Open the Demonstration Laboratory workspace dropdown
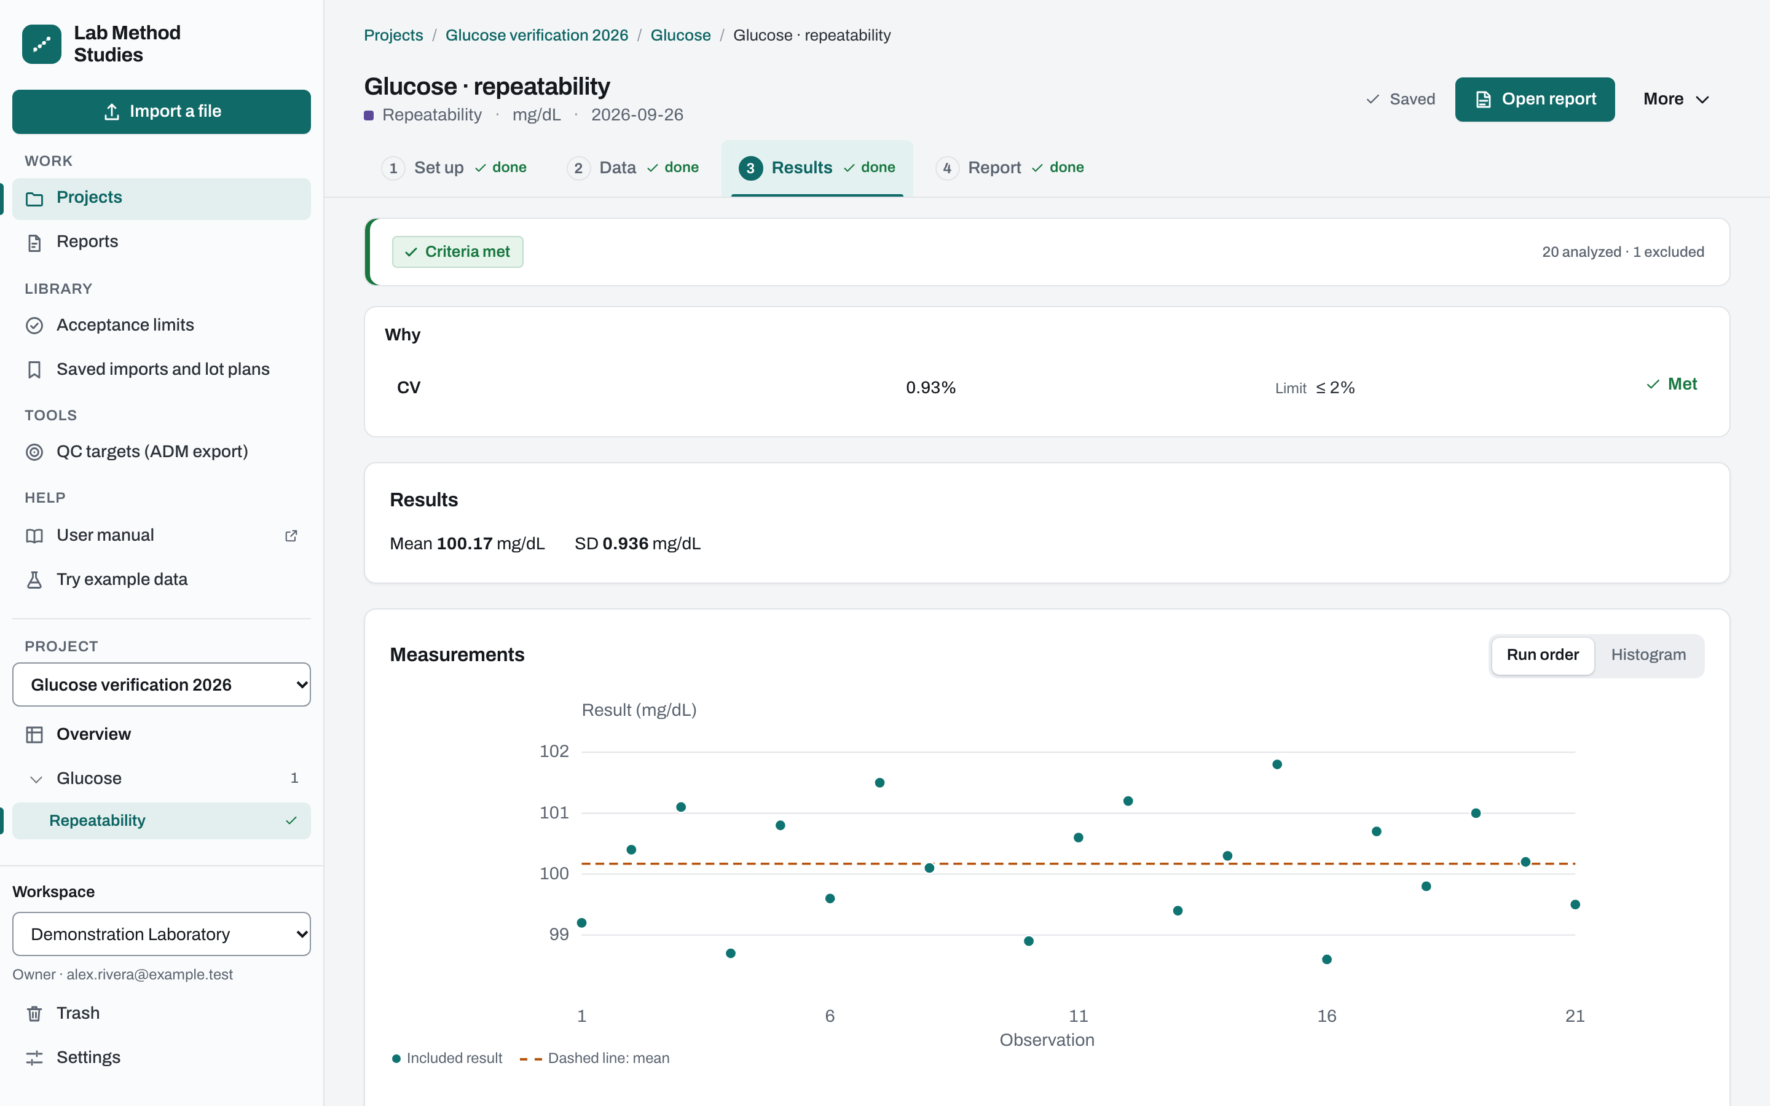Viewport: 1770px width, 1106px height. 162,934
